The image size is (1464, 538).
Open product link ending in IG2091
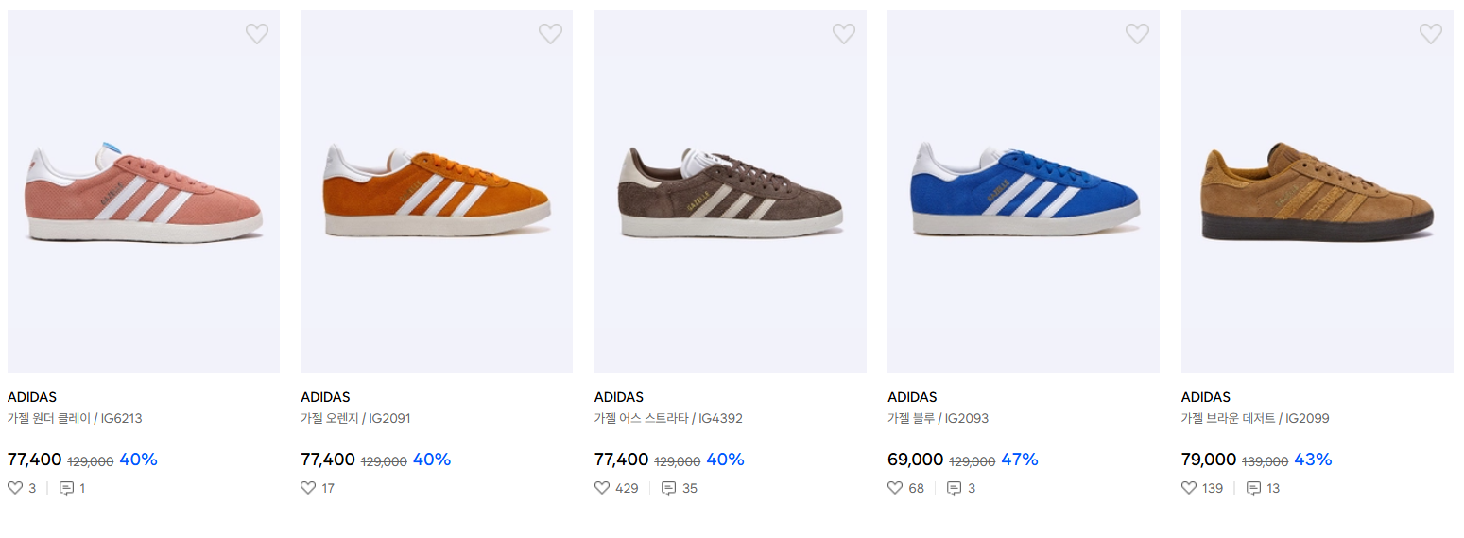[355, 418]
